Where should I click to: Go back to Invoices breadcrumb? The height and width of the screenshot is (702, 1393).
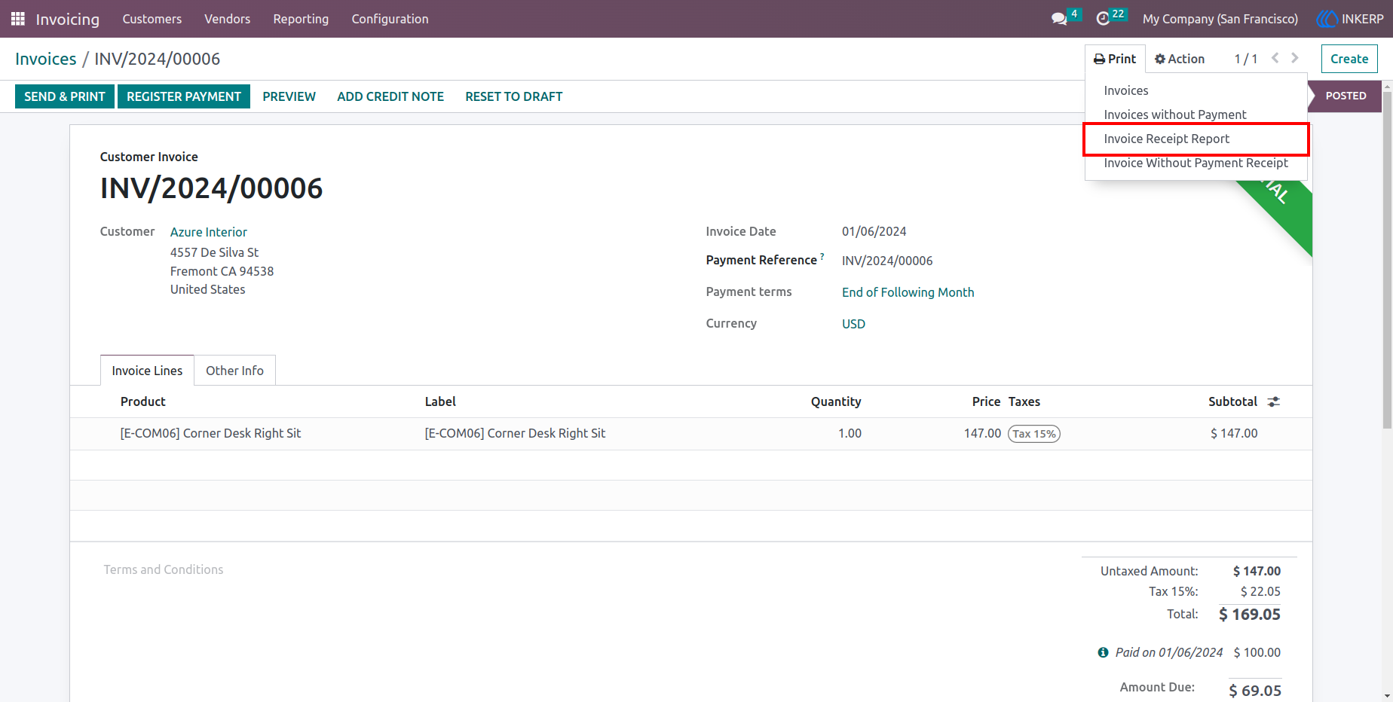click(x=46, y=59)
